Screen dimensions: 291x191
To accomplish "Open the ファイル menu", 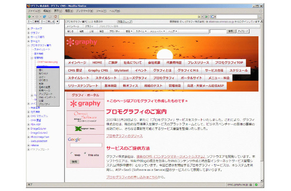I will coord(34,11).
